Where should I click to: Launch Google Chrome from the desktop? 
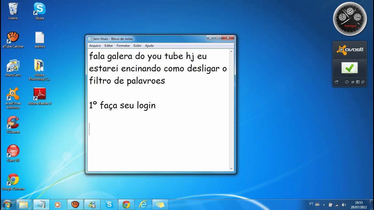point(13,182)
